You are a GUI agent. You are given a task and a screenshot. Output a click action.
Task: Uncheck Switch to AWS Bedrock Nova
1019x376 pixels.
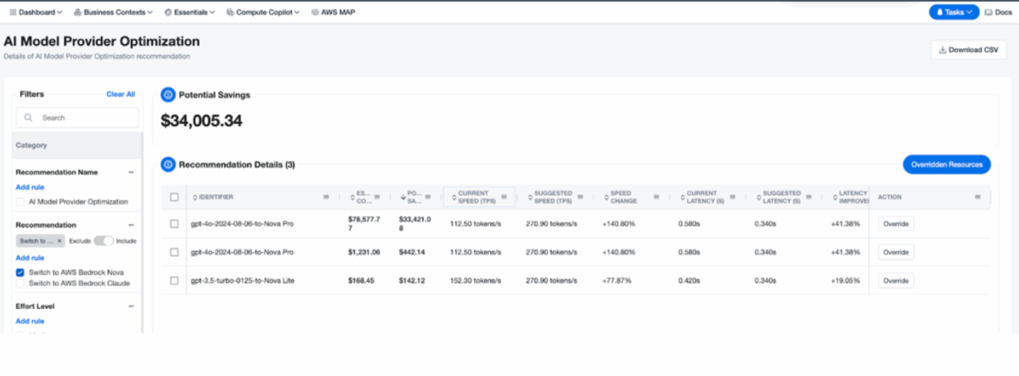coord(20,272)
